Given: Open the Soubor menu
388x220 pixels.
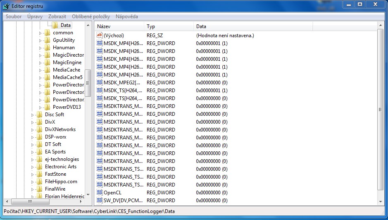Looking at the screenshot, I should [14, 17].
